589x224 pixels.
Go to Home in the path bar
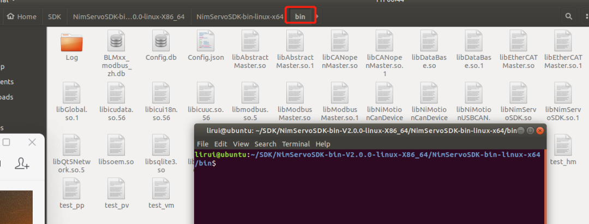[x=22, y=16]
